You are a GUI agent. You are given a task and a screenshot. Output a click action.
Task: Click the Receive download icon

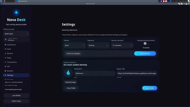[x=5, y=53]
